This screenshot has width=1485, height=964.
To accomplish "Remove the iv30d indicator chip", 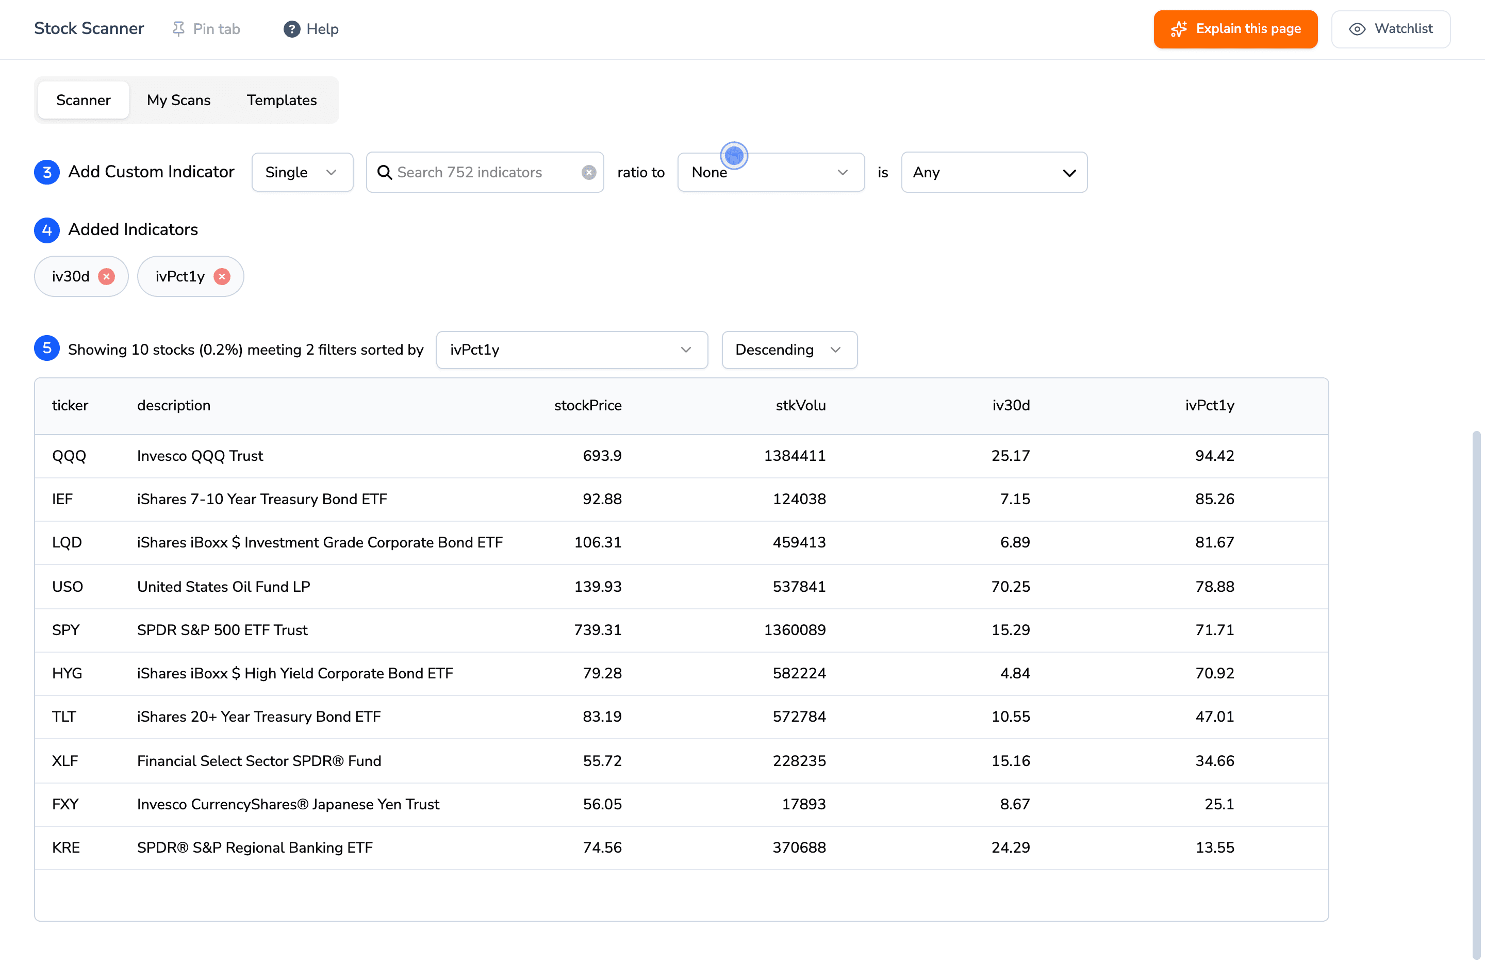I will [x=107, y=276].
